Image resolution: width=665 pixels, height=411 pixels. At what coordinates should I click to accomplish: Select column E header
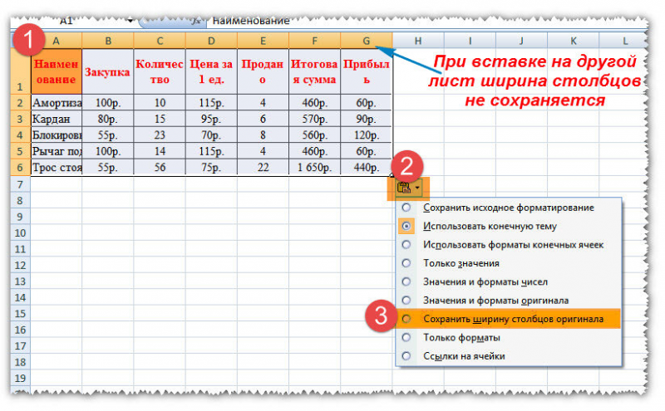point(263,42)
